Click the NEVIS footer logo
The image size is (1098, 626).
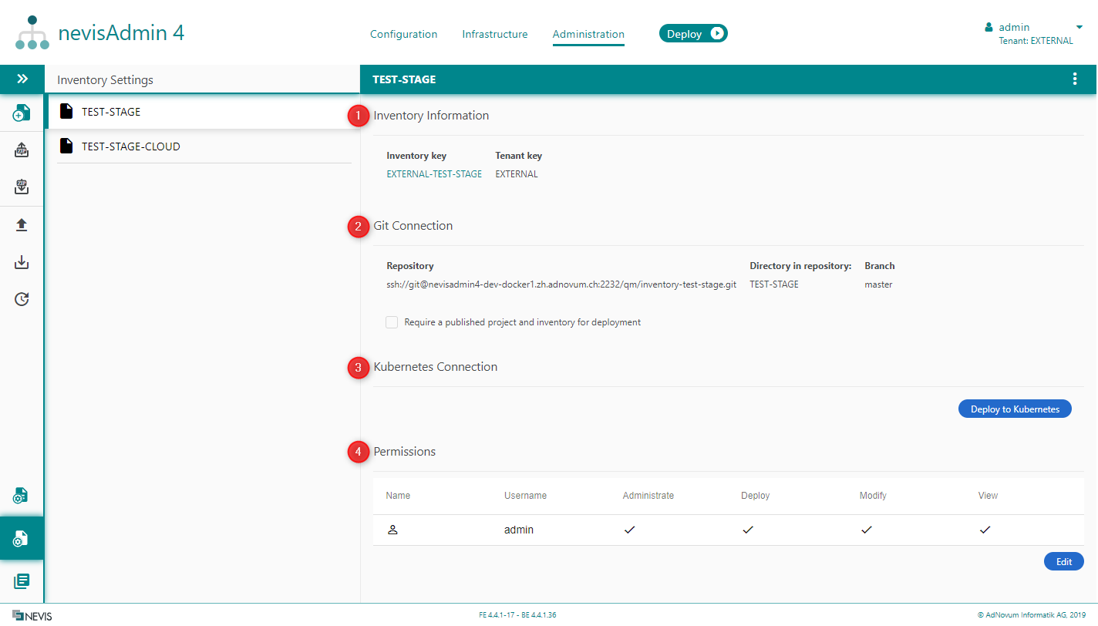32,616
